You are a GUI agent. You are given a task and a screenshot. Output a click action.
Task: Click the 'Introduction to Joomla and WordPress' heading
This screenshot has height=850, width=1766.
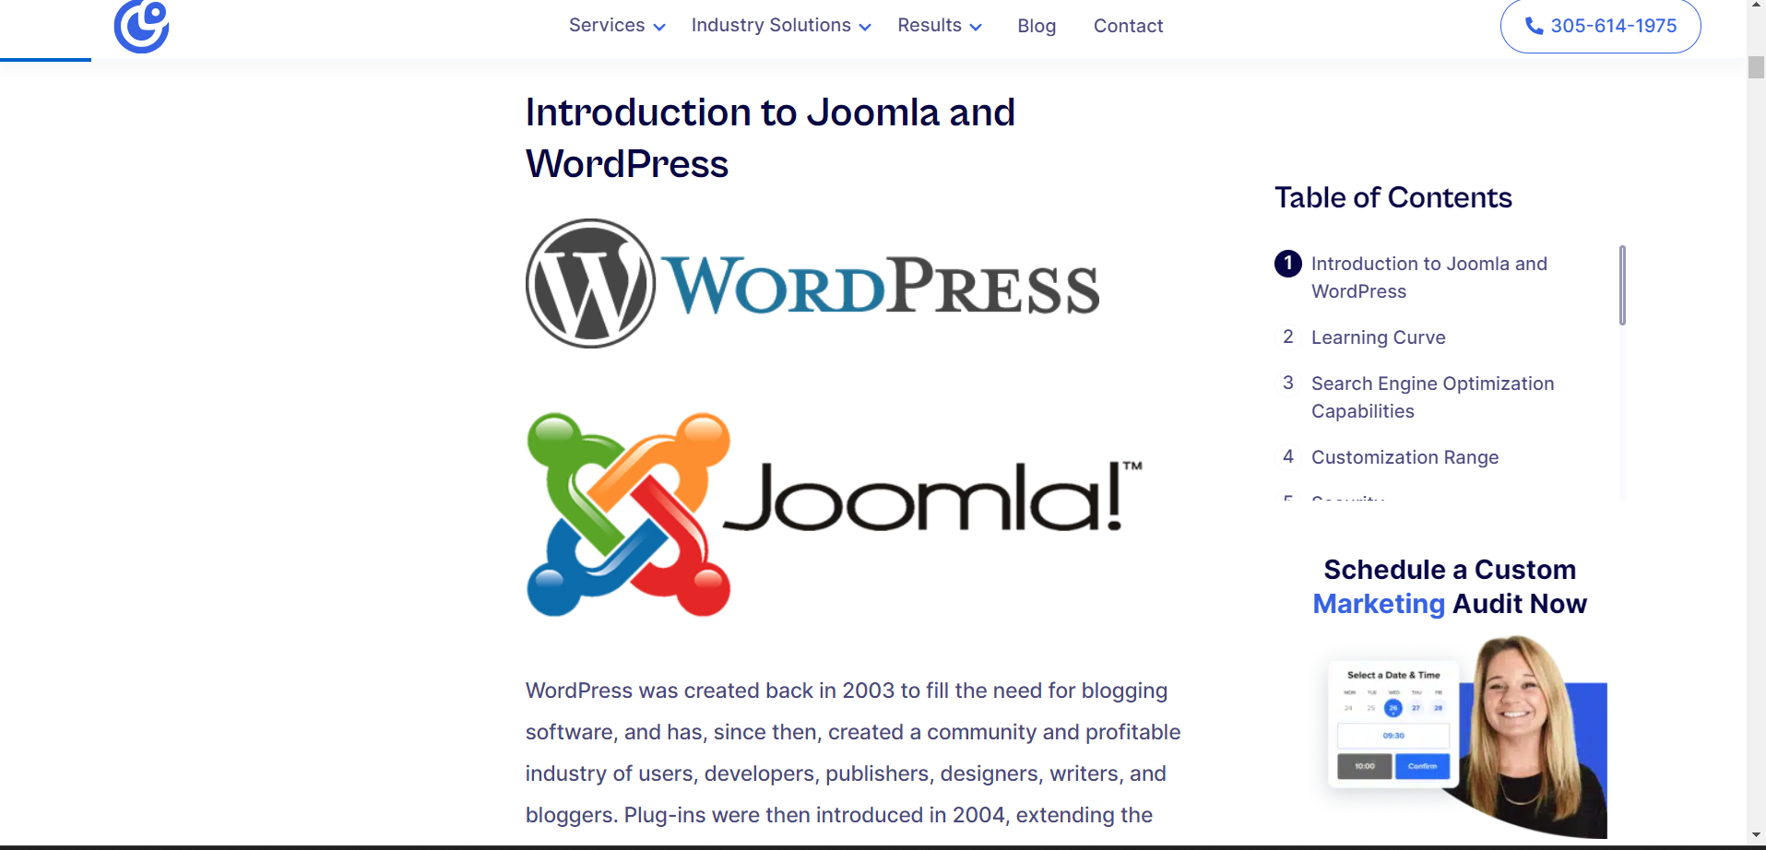770,138
